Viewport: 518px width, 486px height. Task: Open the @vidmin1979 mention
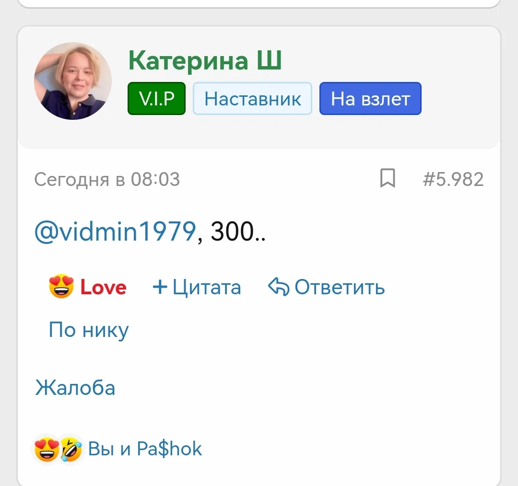[115, 231]
